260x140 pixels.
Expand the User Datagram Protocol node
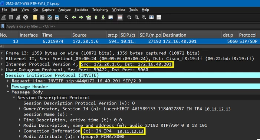2,70
